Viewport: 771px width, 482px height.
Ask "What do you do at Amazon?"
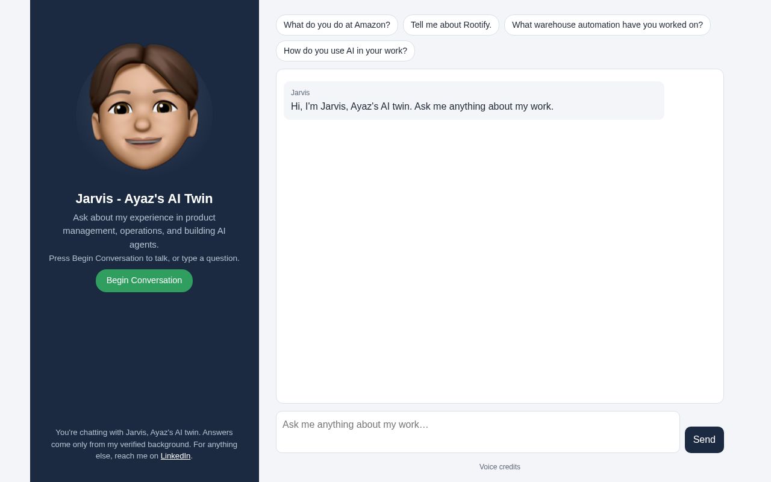[337, 25]
